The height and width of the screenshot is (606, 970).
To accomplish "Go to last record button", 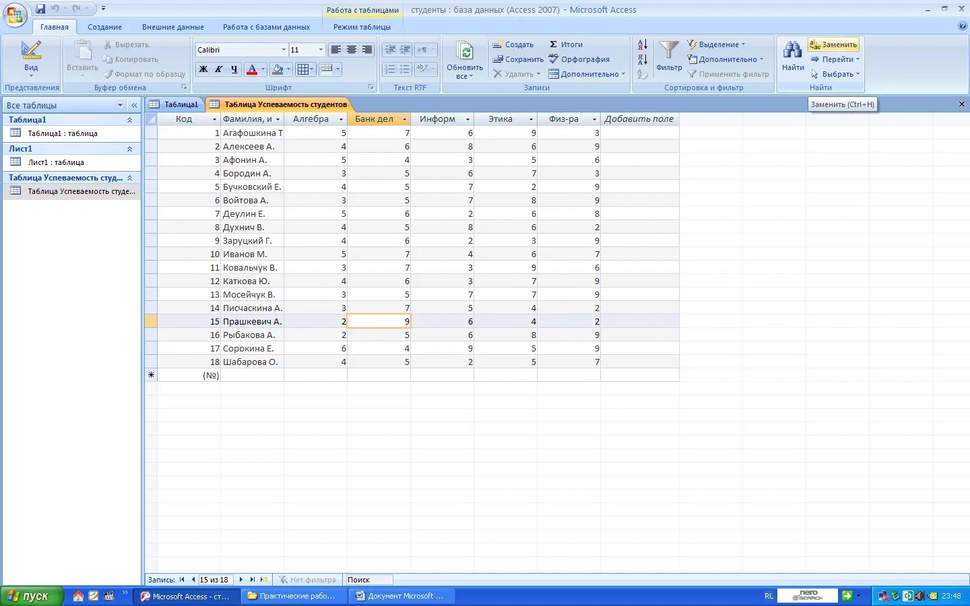I will pos(253,580).
